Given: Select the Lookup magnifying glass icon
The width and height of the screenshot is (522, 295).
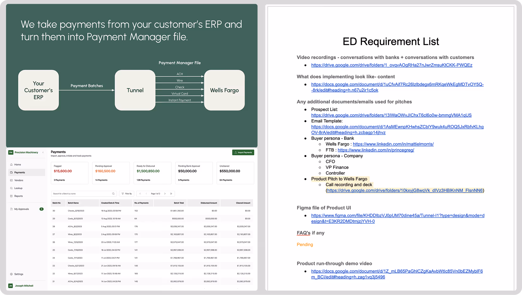Looking at the screenshot, I should coord(11,188).
